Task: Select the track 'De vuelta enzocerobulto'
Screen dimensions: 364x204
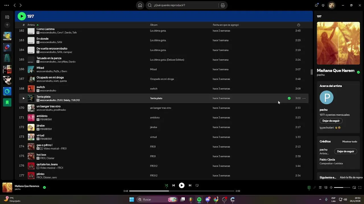Action: (x=52, y=48)
